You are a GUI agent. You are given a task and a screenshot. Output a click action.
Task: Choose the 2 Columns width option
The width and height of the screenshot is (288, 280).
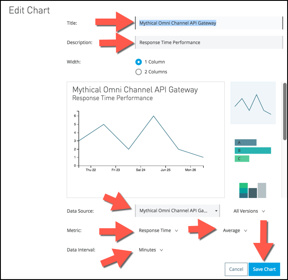coord(138,72)
